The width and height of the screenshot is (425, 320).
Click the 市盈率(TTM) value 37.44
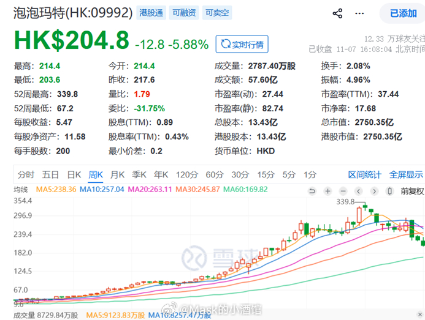388,94
